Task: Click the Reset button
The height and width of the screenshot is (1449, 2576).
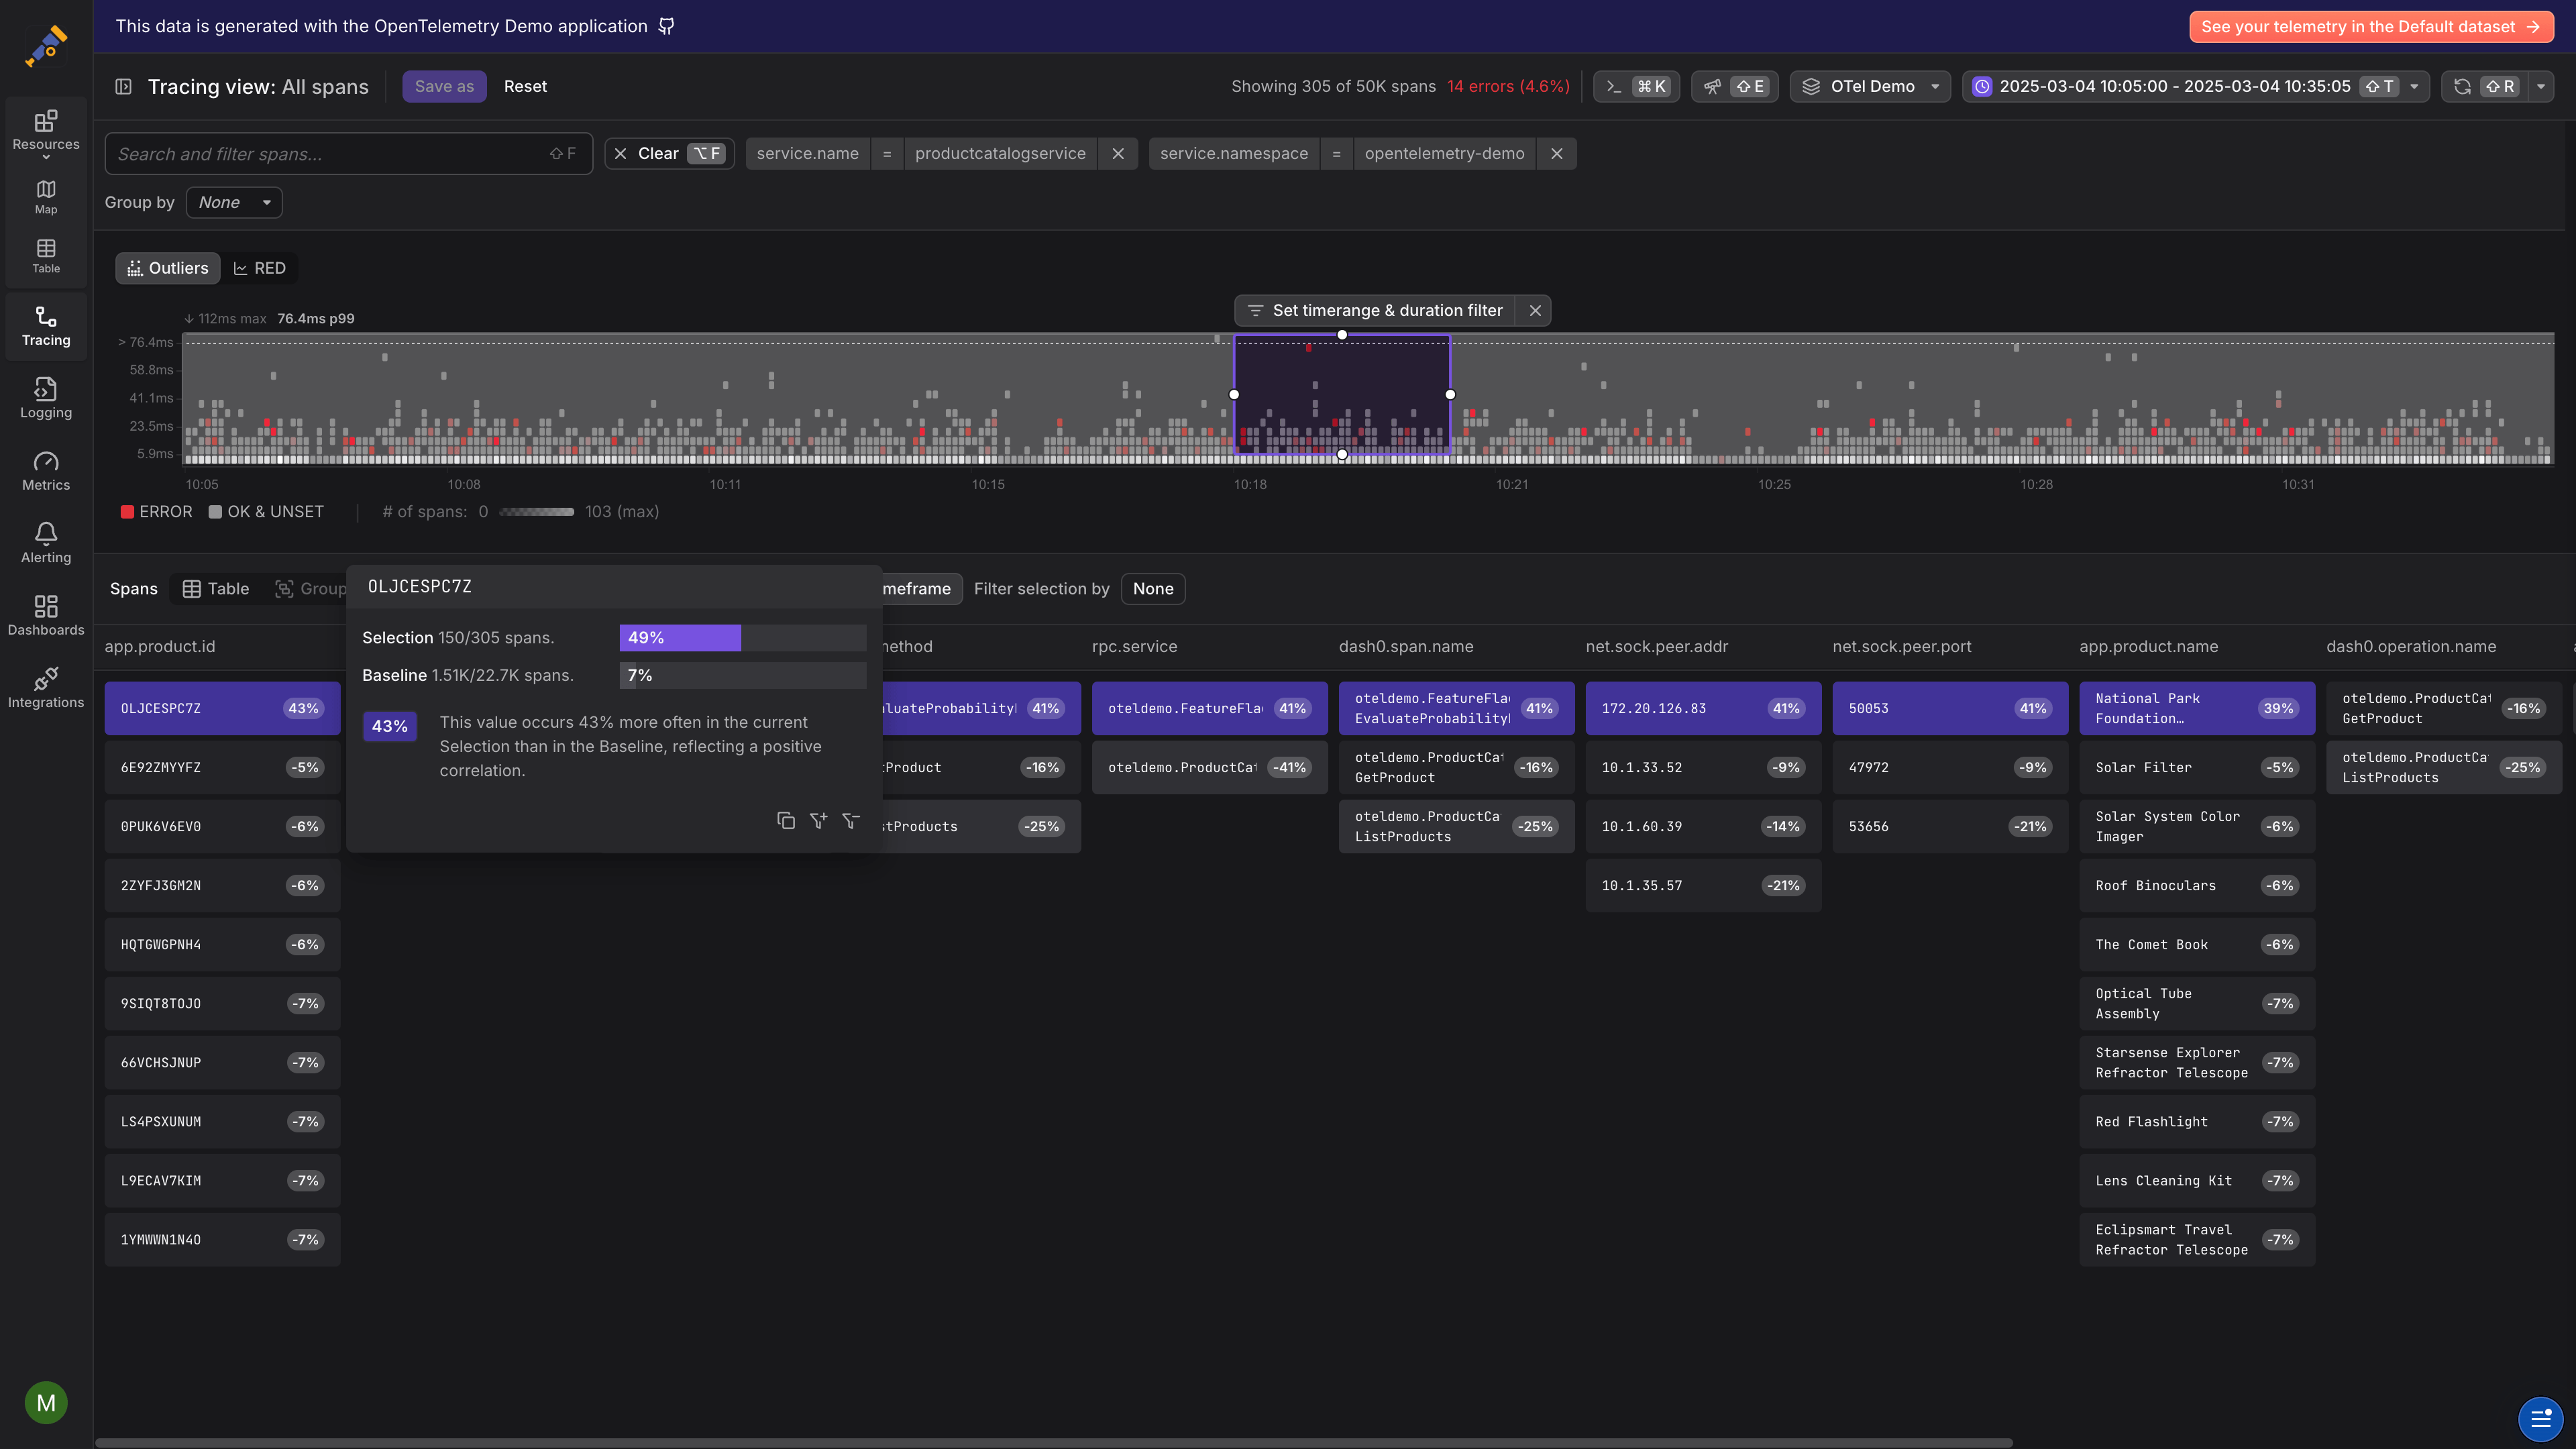Action: click(525, 86)
